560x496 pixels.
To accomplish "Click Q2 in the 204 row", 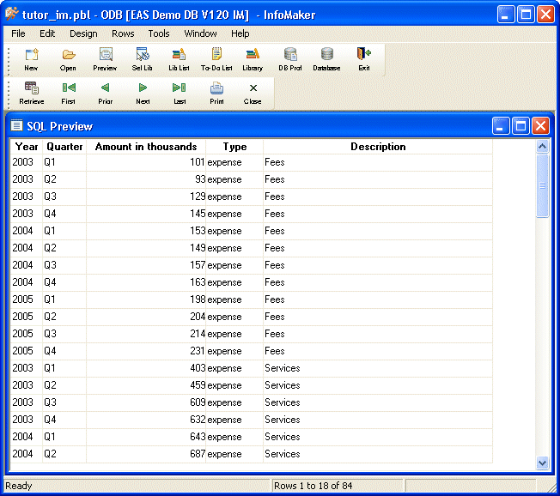I will tap(50, 317).
